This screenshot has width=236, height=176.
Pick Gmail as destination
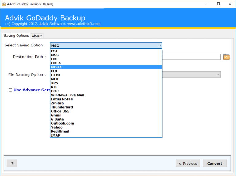pyautogui.click(x=106, y=115)
